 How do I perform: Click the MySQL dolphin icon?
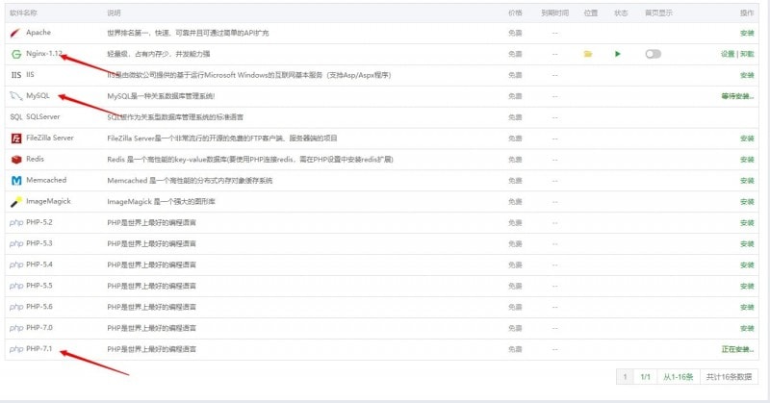click(16, 96)
